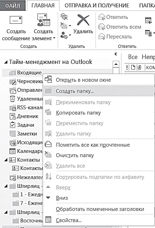Open the Создать элемент dropdown arrow
Screen dimensions: 155x228
click(x=54, y=38)
